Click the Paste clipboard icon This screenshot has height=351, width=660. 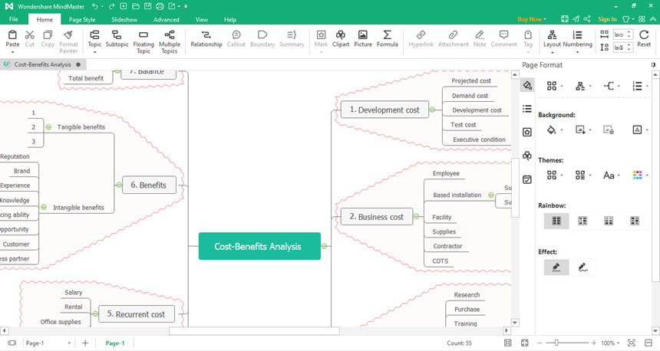pyautogui.click(x=12, y=34)
